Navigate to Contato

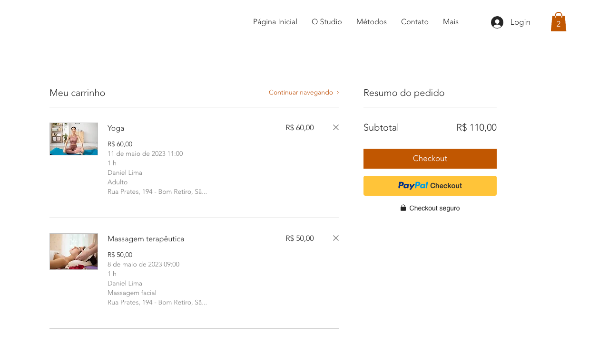(415, 22)
